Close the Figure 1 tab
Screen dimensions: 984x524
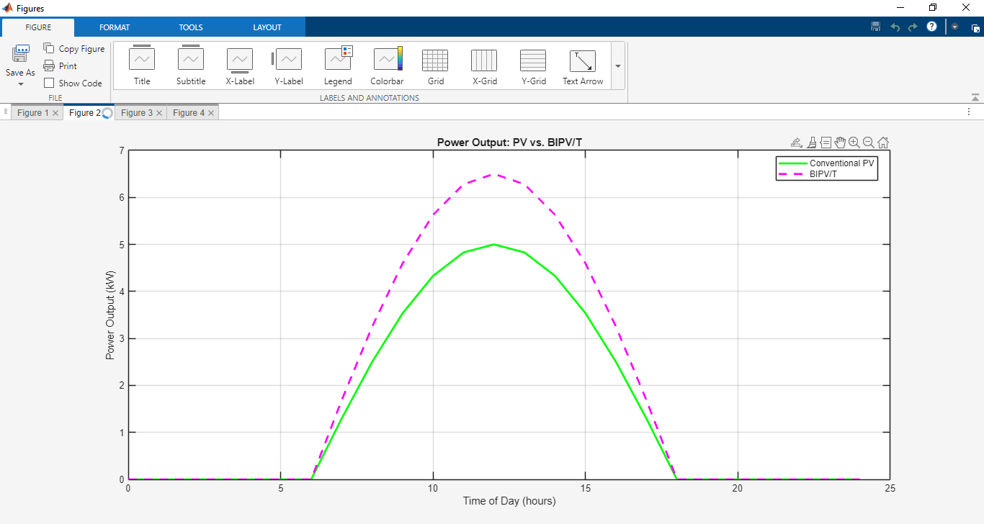[x=55, y=113]
